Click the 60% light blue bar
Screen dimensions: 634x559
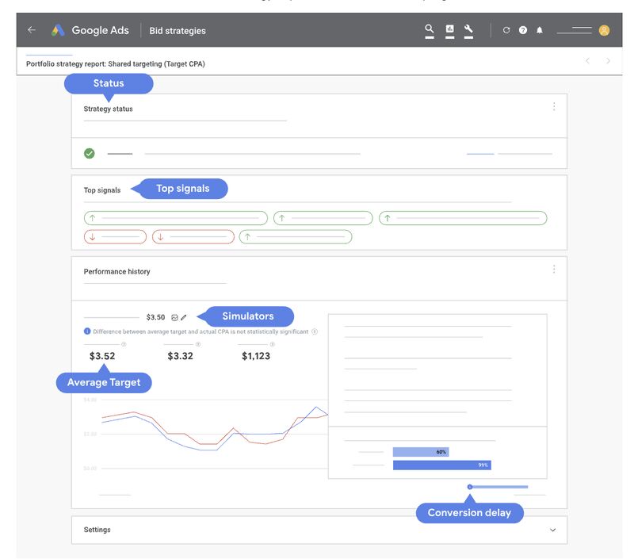421,452
